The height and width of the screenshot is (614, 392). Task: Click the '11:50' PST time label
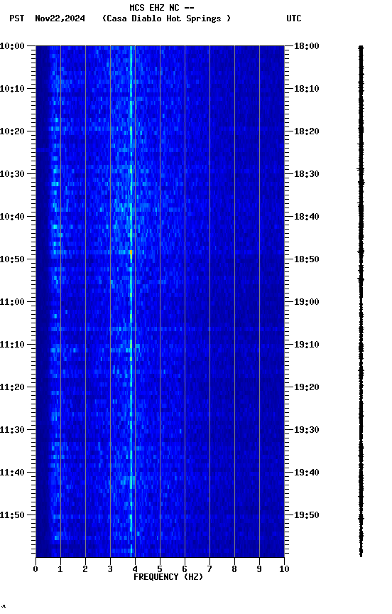12,515
